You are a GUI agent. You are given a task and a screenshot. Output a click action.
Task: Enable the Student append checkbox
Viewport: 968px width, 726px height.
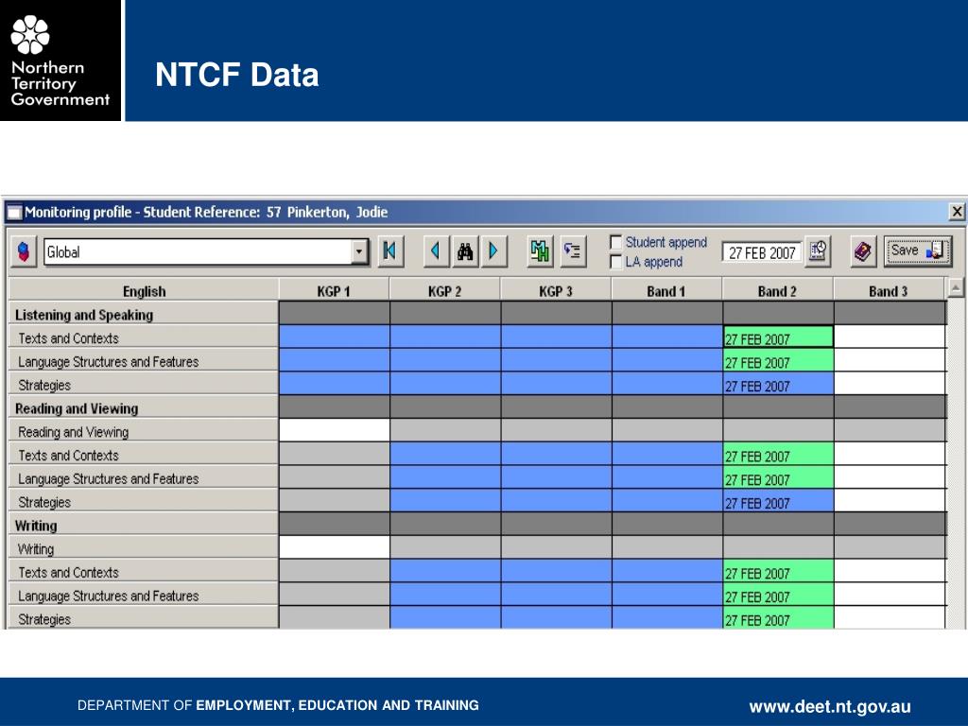[615, 241]
